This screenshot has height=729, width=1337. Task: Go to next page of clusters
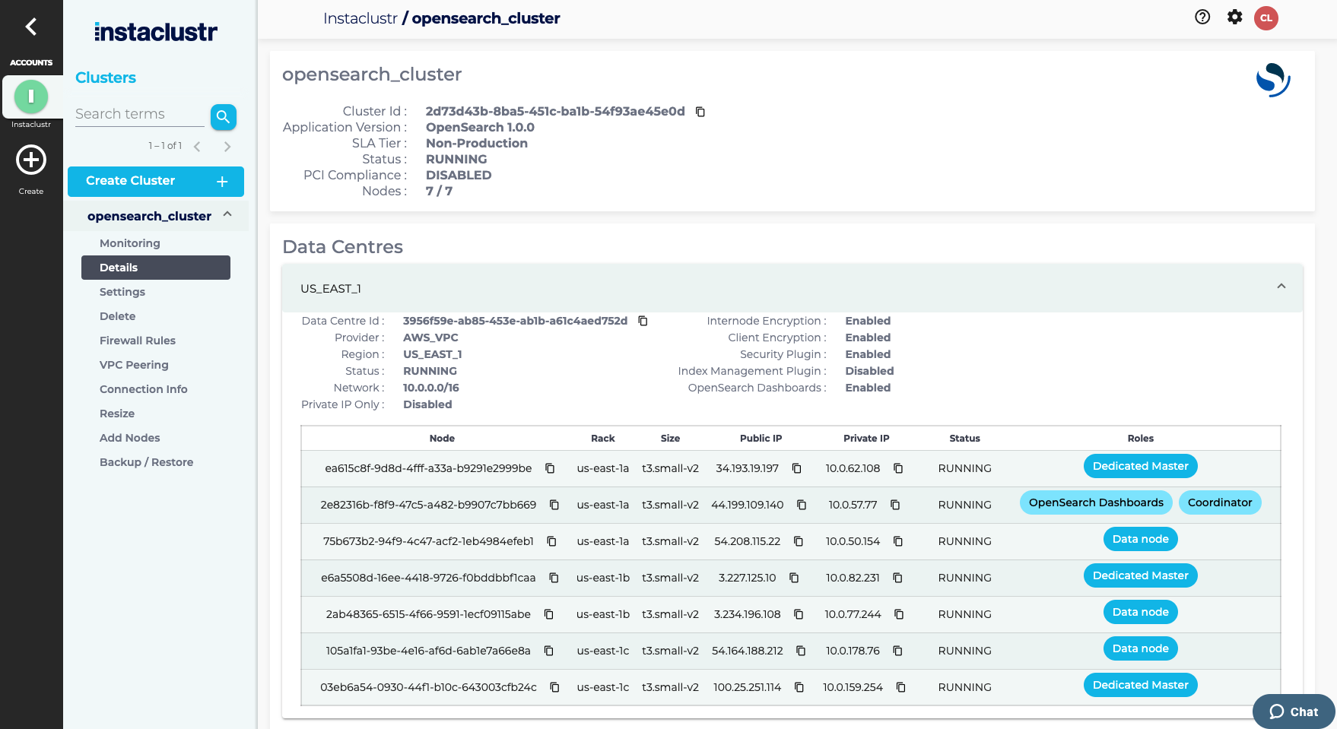[227, 147]
